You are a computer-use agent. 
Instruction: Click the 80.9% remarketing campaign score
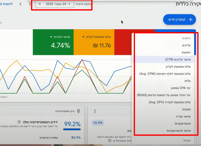click(x=76, y=137)
